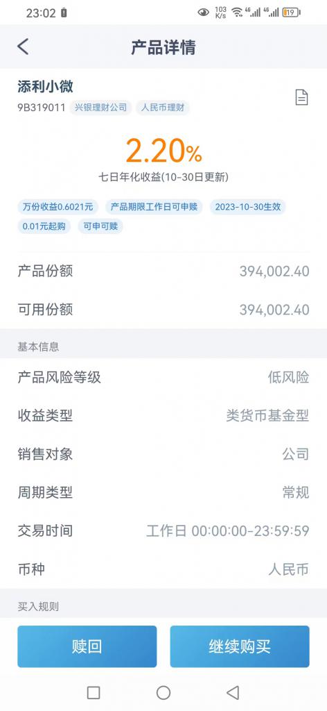The height and width of the screenshot is (711, 327).
Task: Tap Android recent apps square button
Action: [x=94, y=692]
